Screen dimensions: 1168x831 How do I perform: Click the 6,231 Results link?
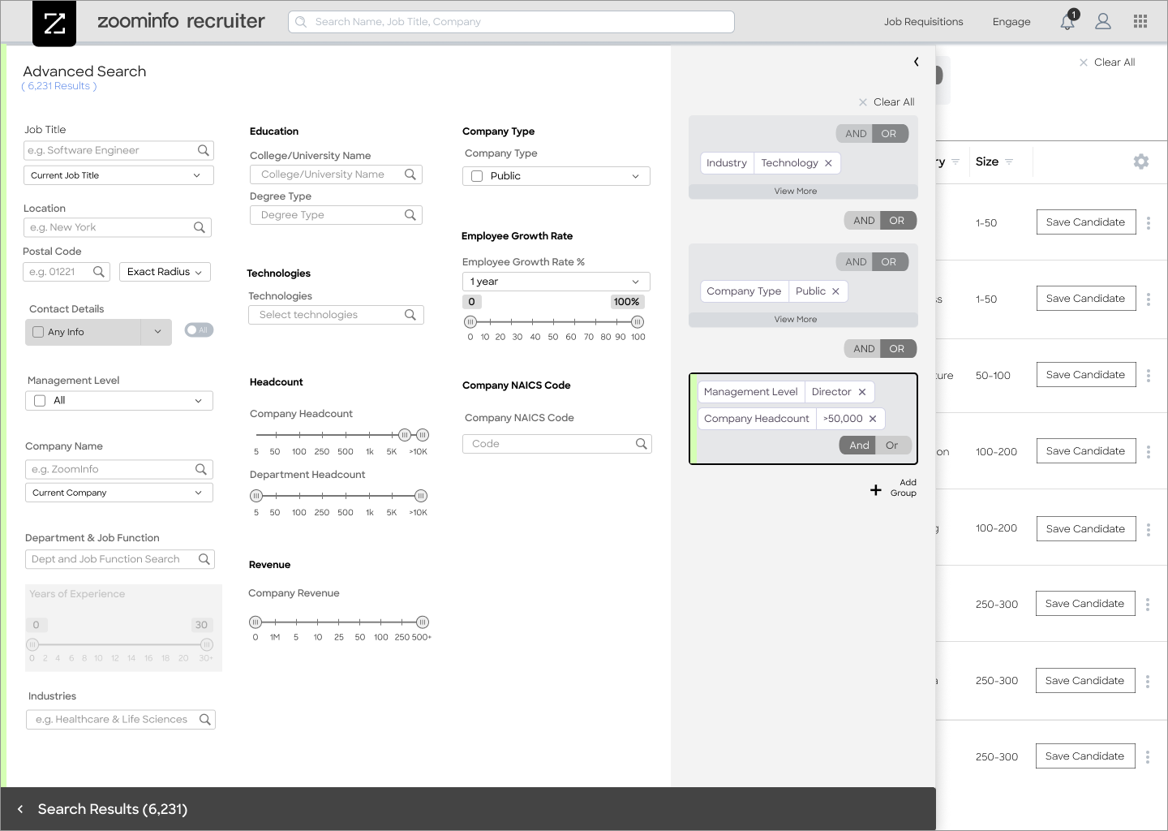coord(59,86)
